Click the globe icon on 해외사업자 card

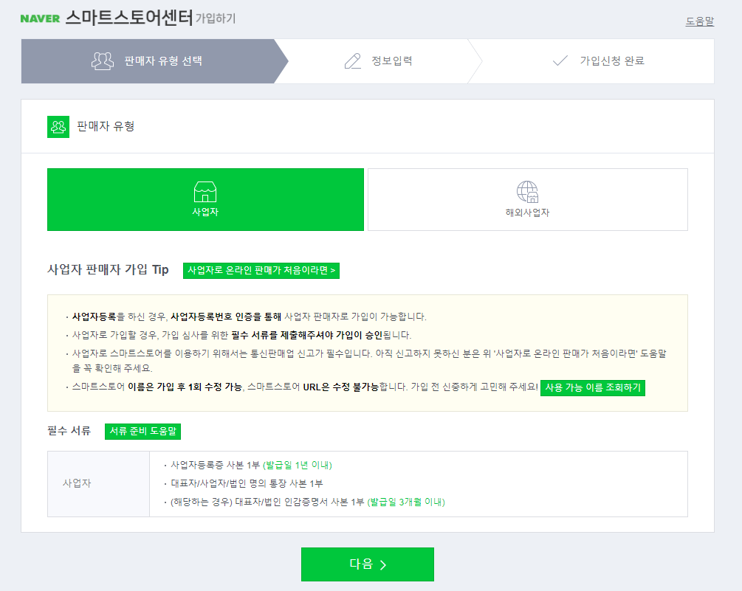tap(526, 191)
